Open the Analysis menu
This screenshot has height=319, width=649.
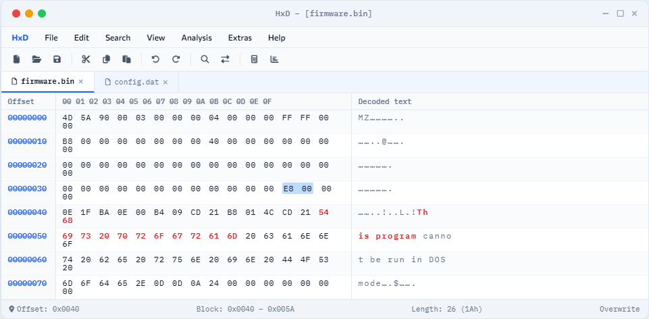tap(197, 38)
